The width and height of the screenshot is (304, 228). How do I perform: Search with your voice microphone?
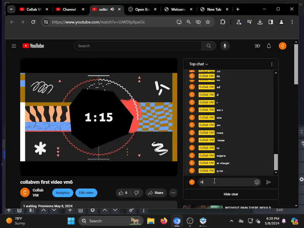coord(225,46)
